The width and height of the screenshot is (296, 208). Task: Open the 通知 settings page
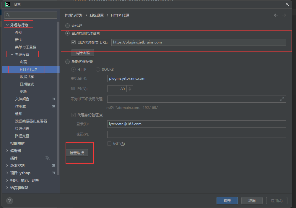(x=19, y=114)
